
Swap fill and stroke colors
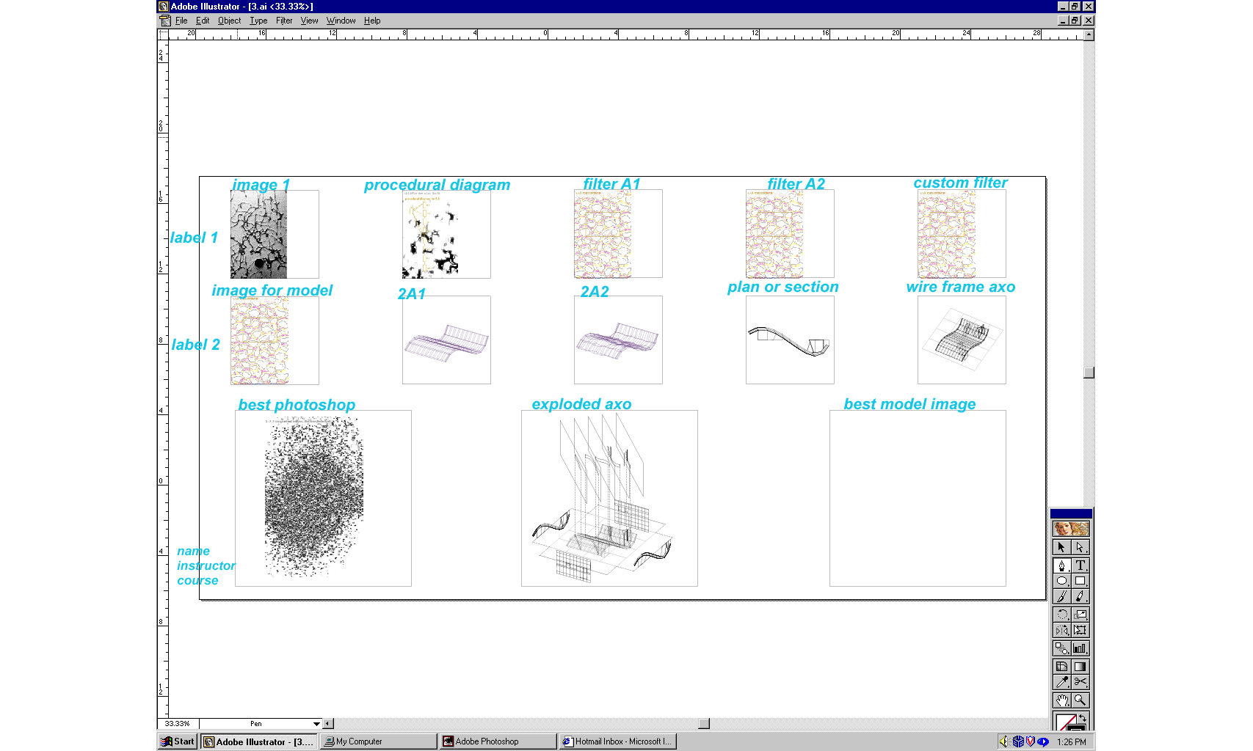point(1083,718)
